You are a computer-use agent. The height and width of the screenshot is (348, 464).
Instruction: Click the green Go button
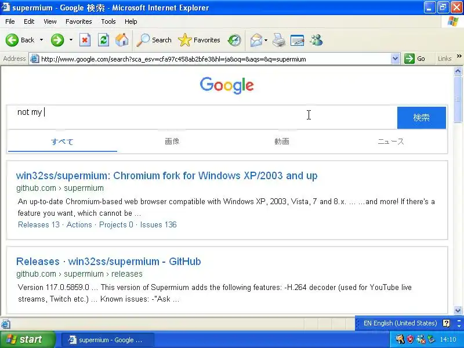click(x=415, y=59)
